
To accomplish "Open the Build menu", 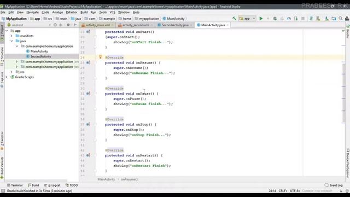I will (84, 12).
